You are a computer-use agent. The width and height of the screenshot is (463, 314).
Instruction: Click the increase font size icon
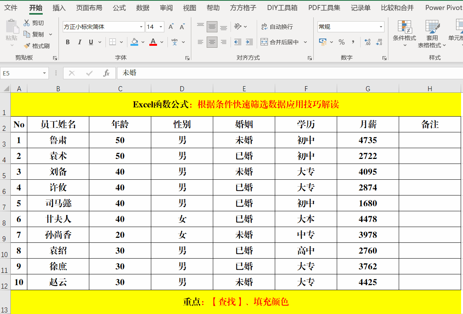[x=171, y=27]
